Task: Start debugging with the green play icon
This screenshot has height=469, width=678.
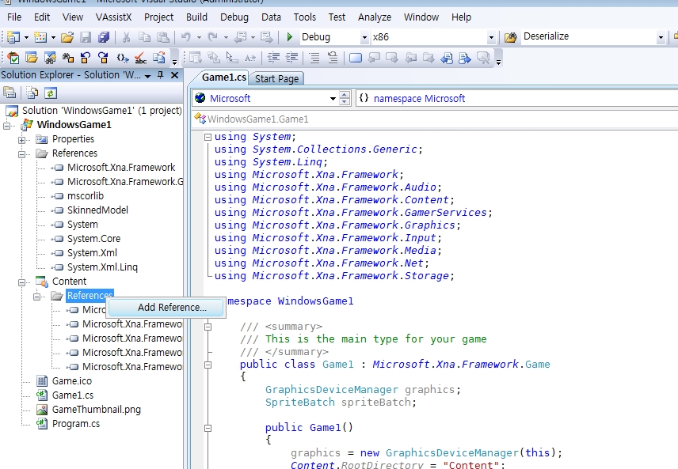Action: point(290,37)
